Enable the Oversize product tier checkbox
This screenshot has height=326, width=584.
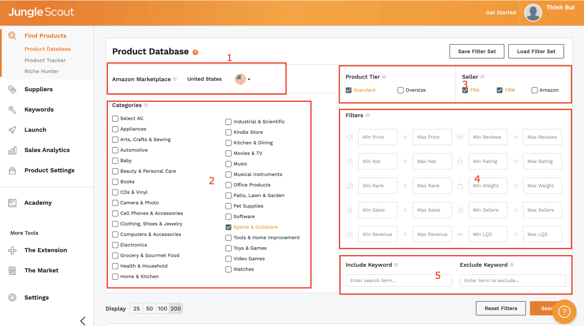[x=400, y=90]
